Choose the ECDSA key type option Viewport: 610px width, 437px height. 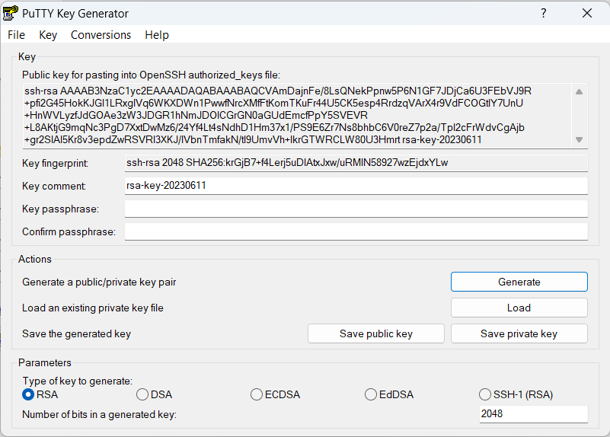(257, 394)
